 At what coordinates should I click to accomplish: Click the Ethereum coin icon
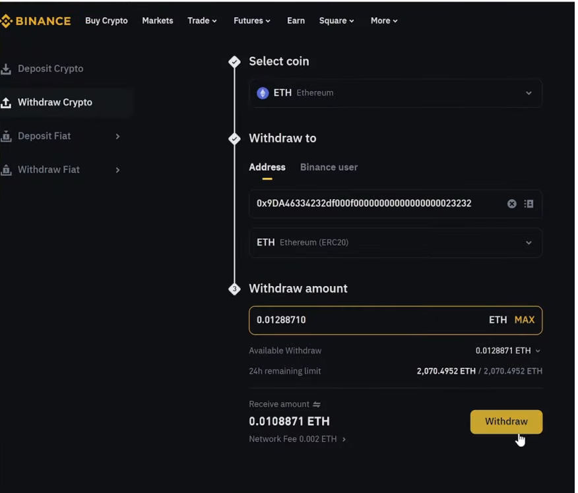pyautogui.click(x=263, y=93)
